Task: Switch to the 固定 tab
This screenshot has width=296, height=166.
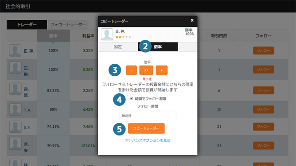Action: 118,47
